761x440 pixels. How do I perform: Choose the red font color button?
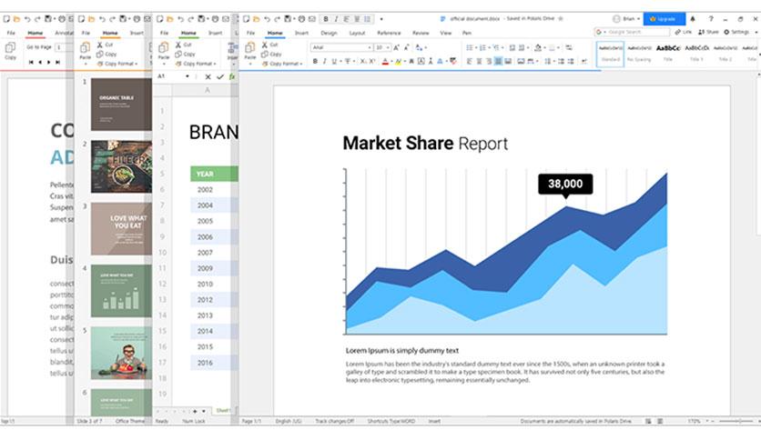[x=385, y=61]
